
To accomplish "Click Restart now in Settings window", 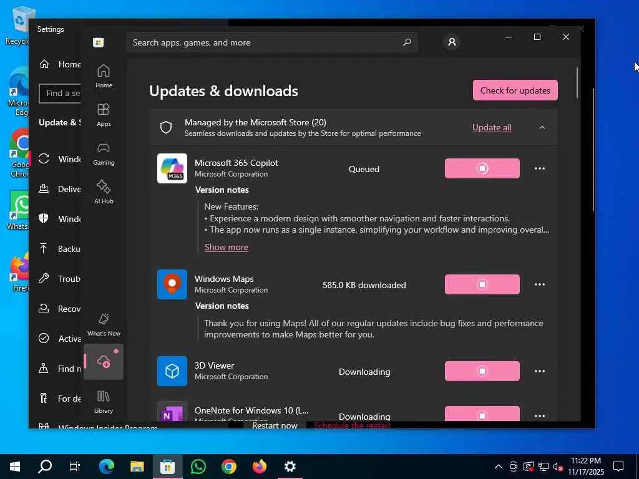I will click(x=275, y=425).
